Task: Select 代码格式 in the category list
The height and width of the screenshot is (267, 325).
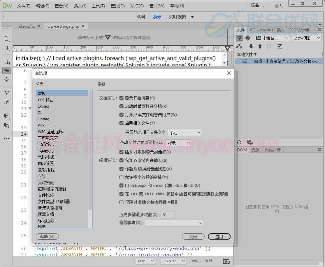Action: (x=46, y=157)
